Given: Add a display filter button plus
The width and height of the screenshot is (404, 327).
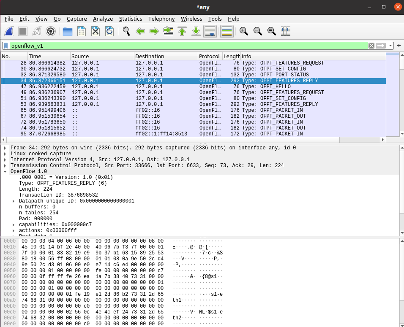Looking at the screenshot, I should coord(399,46).
